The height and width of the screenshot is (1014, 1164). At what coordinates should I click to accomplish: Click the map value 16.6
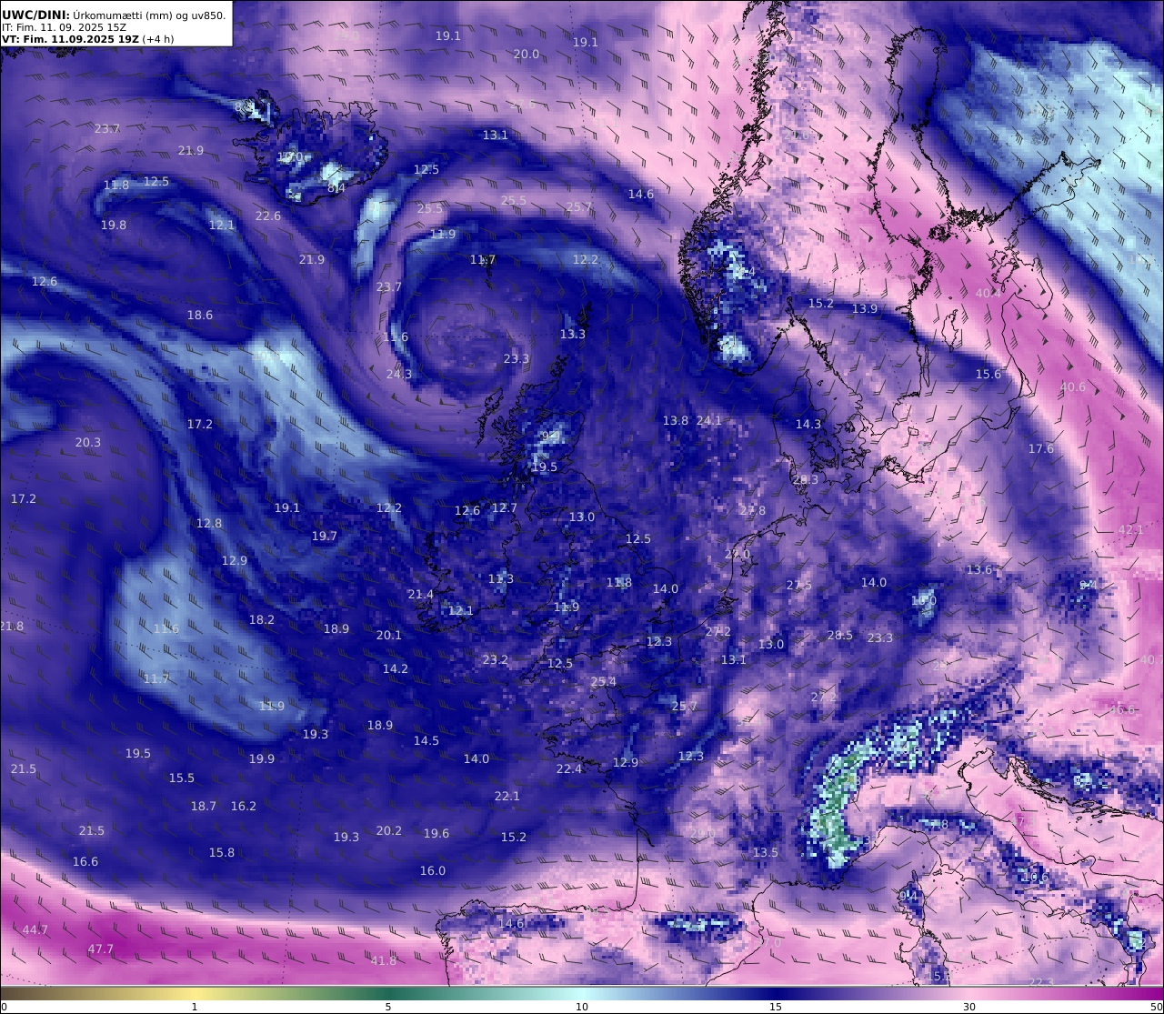[x=85, y=862]
